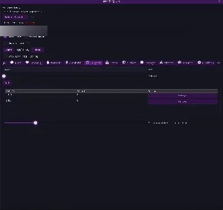Click the purple button in the second table row
The width and height of the screenshot is (223, 210).
click(x=182, y=102)
